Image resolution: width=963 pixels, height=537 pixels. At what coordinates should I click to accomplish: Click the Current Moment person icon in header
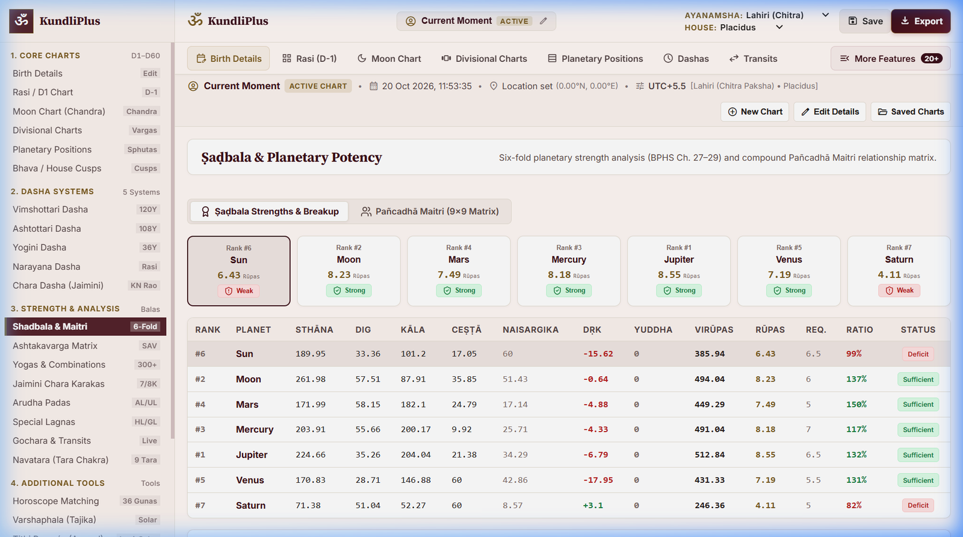point(410,21)
